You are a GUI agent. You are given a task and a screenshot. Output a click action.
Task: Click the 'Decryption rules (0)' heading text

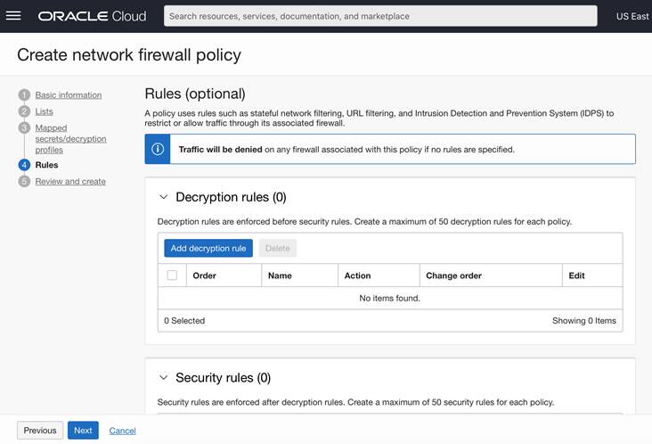click(231, 197)
